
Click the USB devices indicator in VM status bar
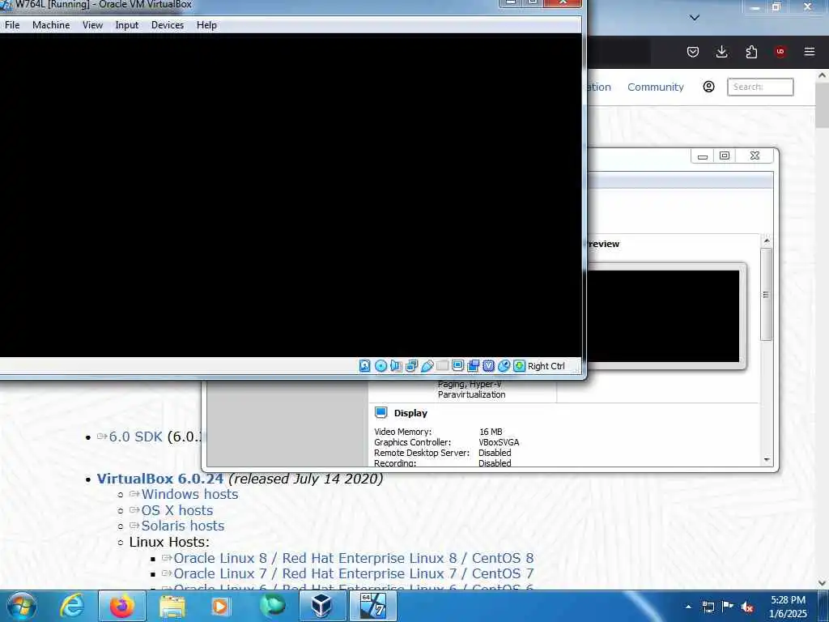pos(427,366)
